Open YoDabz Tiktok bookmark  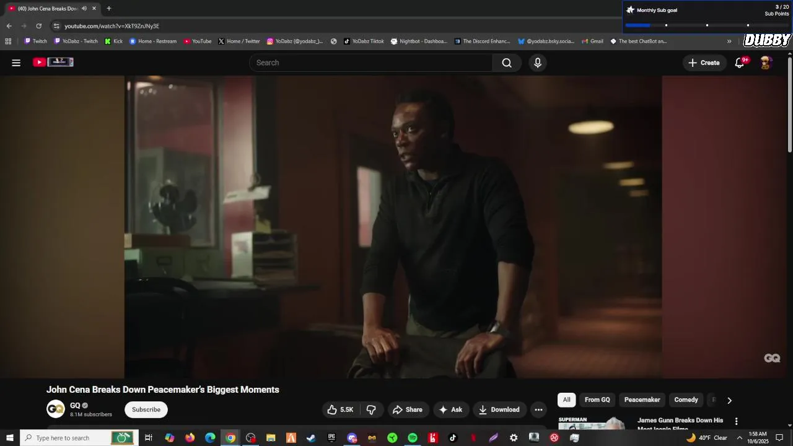coord(364,42)
